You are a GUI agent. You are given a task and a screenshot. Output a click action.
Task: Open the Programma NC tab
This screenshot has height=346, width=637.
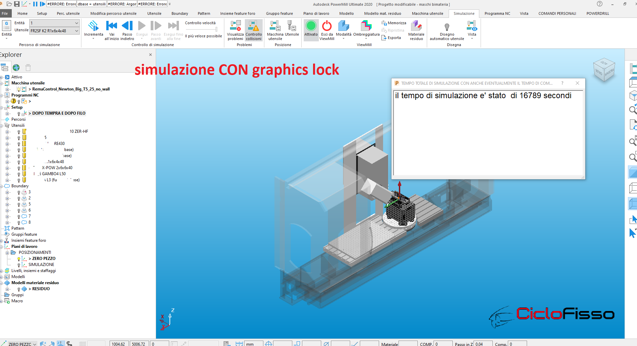click(x=497, y=13)
